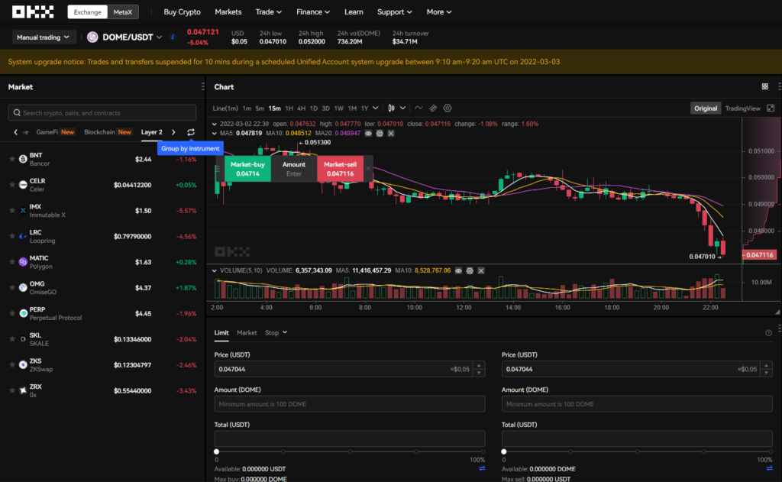Hide the VOLUME indicator using eye icon
This screenshot has height=482, width=782.
[x=458, y=270]
